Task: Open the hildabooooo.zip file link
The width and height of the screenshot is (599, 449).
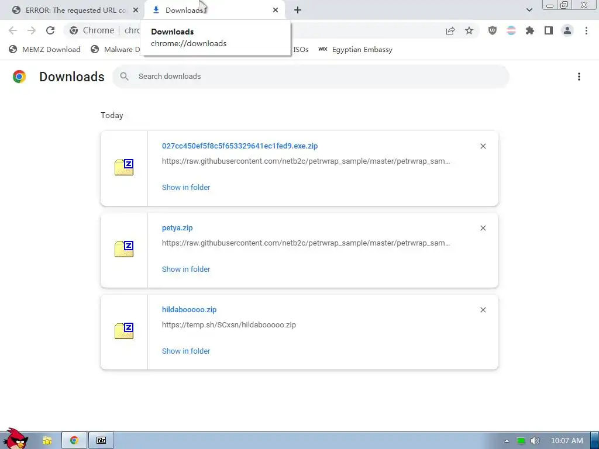Action: (x=189, y=310)
